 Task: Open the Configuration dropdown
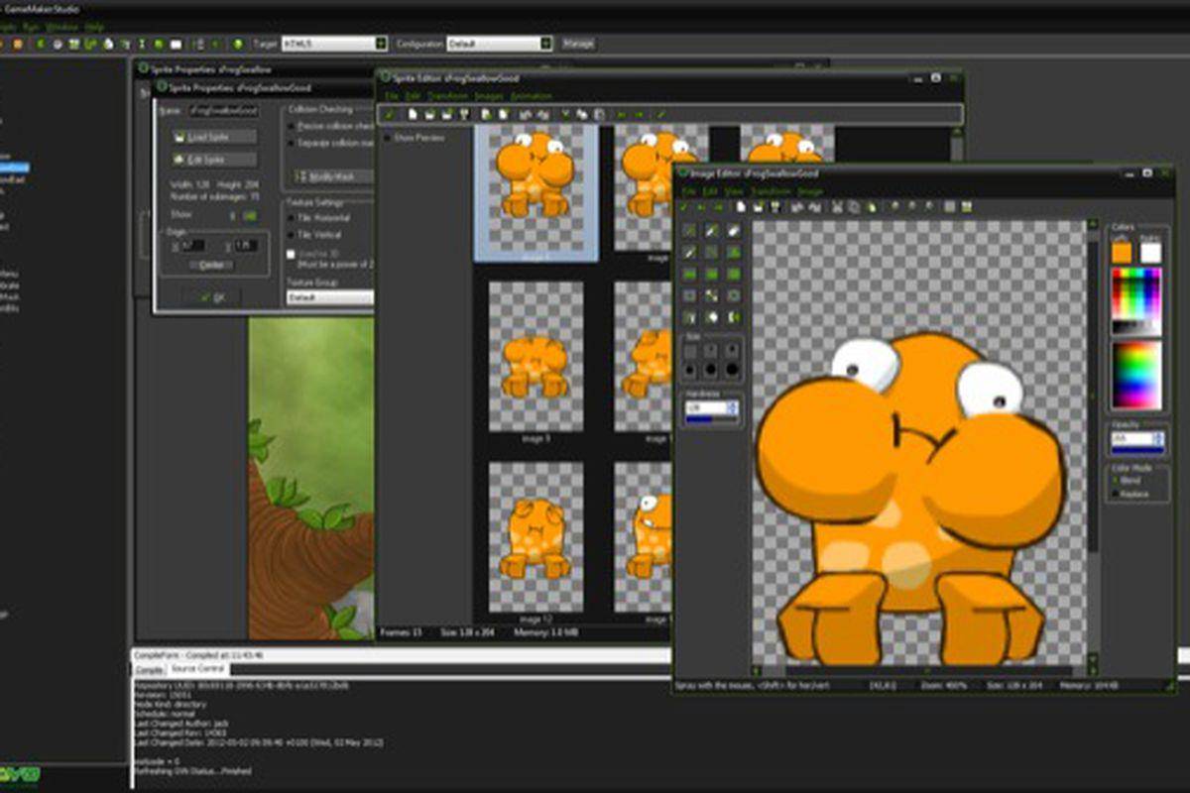pyautogui.click(x=545, y=45)
